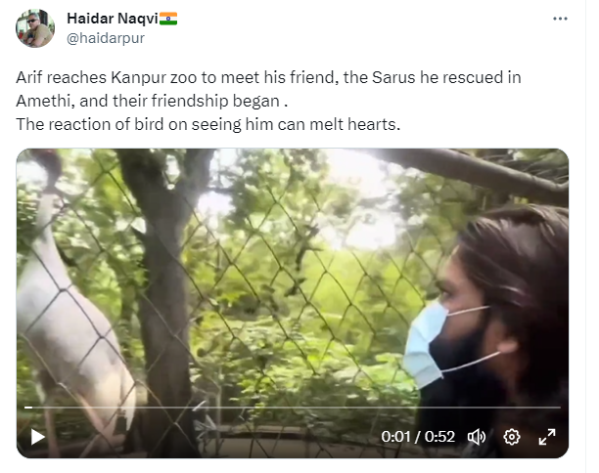The image size is (599, 473).
Task: Click the end of video progress track
Action: (559, 408)
